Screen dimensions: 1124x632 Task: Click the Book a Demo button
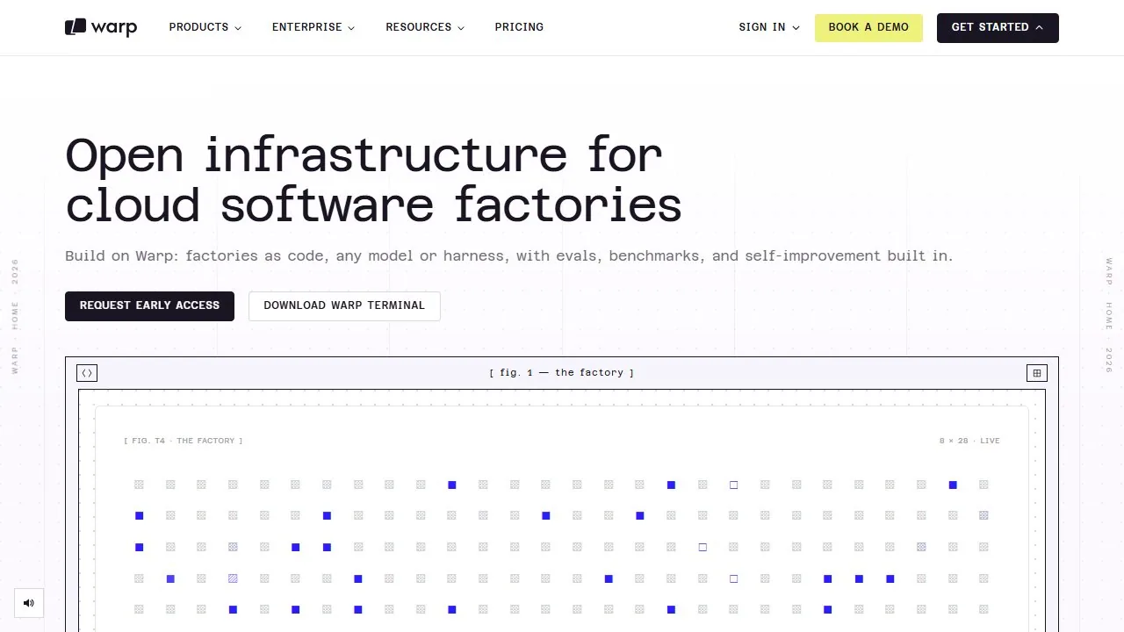click(x=868, y=27)
